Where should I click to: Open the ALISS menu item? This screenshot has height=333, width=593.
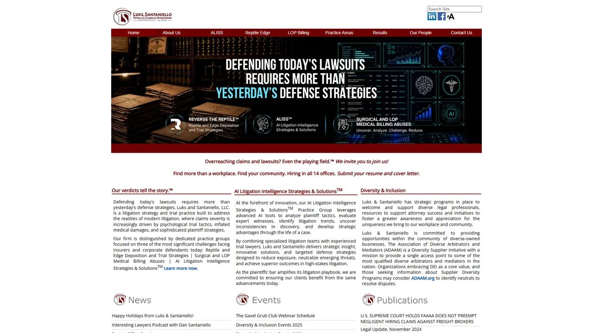(x=217, y=33)
